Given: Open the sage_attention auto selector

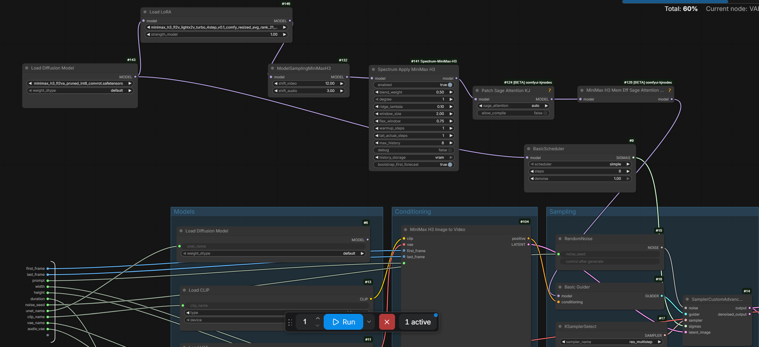Looking at the screenshot, I should point(513,106).
